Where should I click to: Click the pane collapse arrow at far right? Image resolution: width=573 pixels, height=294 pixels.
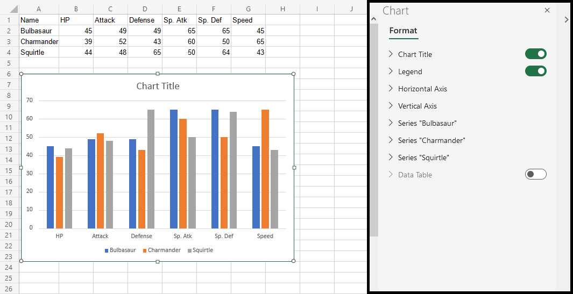click(x=566, y=20)
